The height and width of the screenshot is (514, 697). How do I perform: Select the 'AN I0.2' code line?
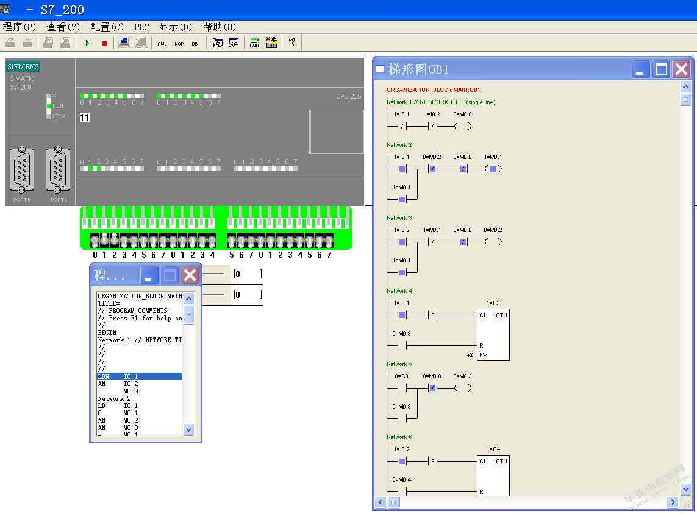[x=140, y=384]
